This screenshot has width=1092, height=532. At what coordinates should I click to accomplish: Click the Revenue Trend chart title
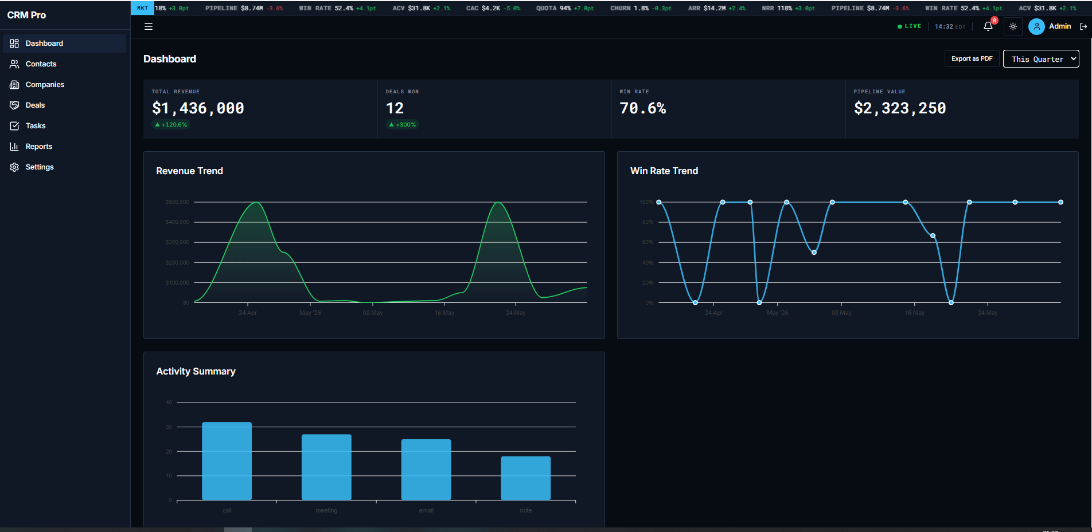pos(189,171)
